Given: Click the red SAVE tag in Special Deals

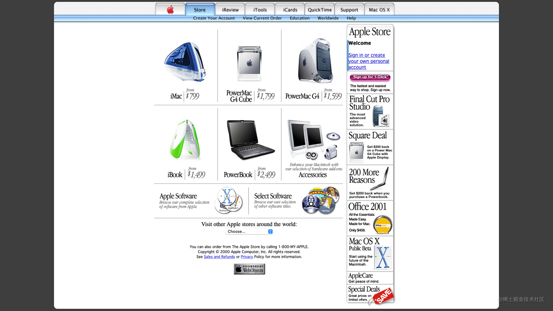Looking at the screenshot, I should click(x=384, y=296).
